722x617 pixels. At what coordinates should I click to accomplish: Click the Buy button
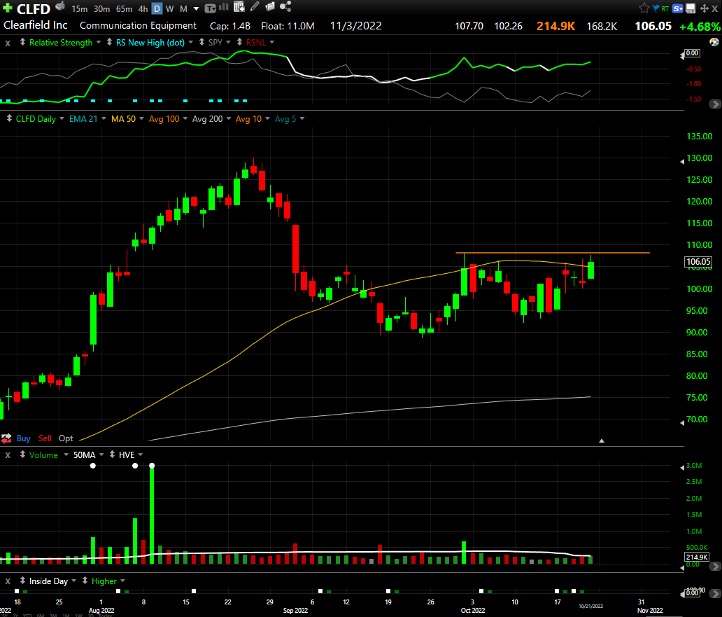point(24,438)
